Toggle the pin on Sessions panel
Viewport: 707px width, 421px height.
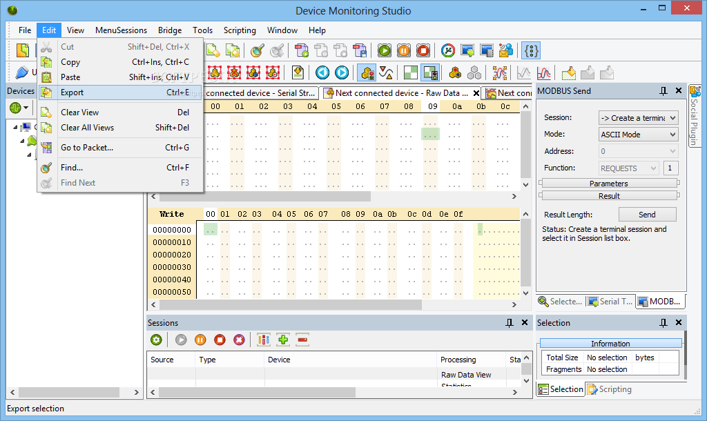tap(510, 323)
